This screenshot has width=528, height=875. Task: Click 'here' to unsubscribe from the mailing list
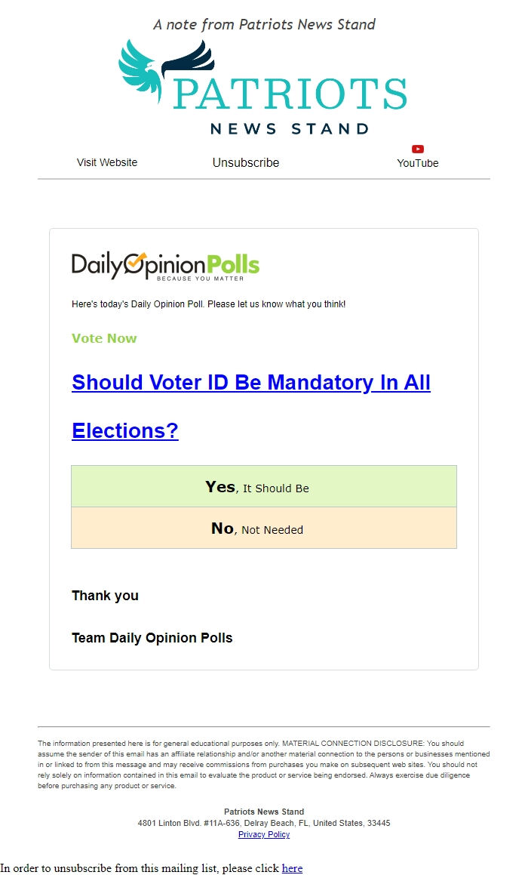[292, 868]
